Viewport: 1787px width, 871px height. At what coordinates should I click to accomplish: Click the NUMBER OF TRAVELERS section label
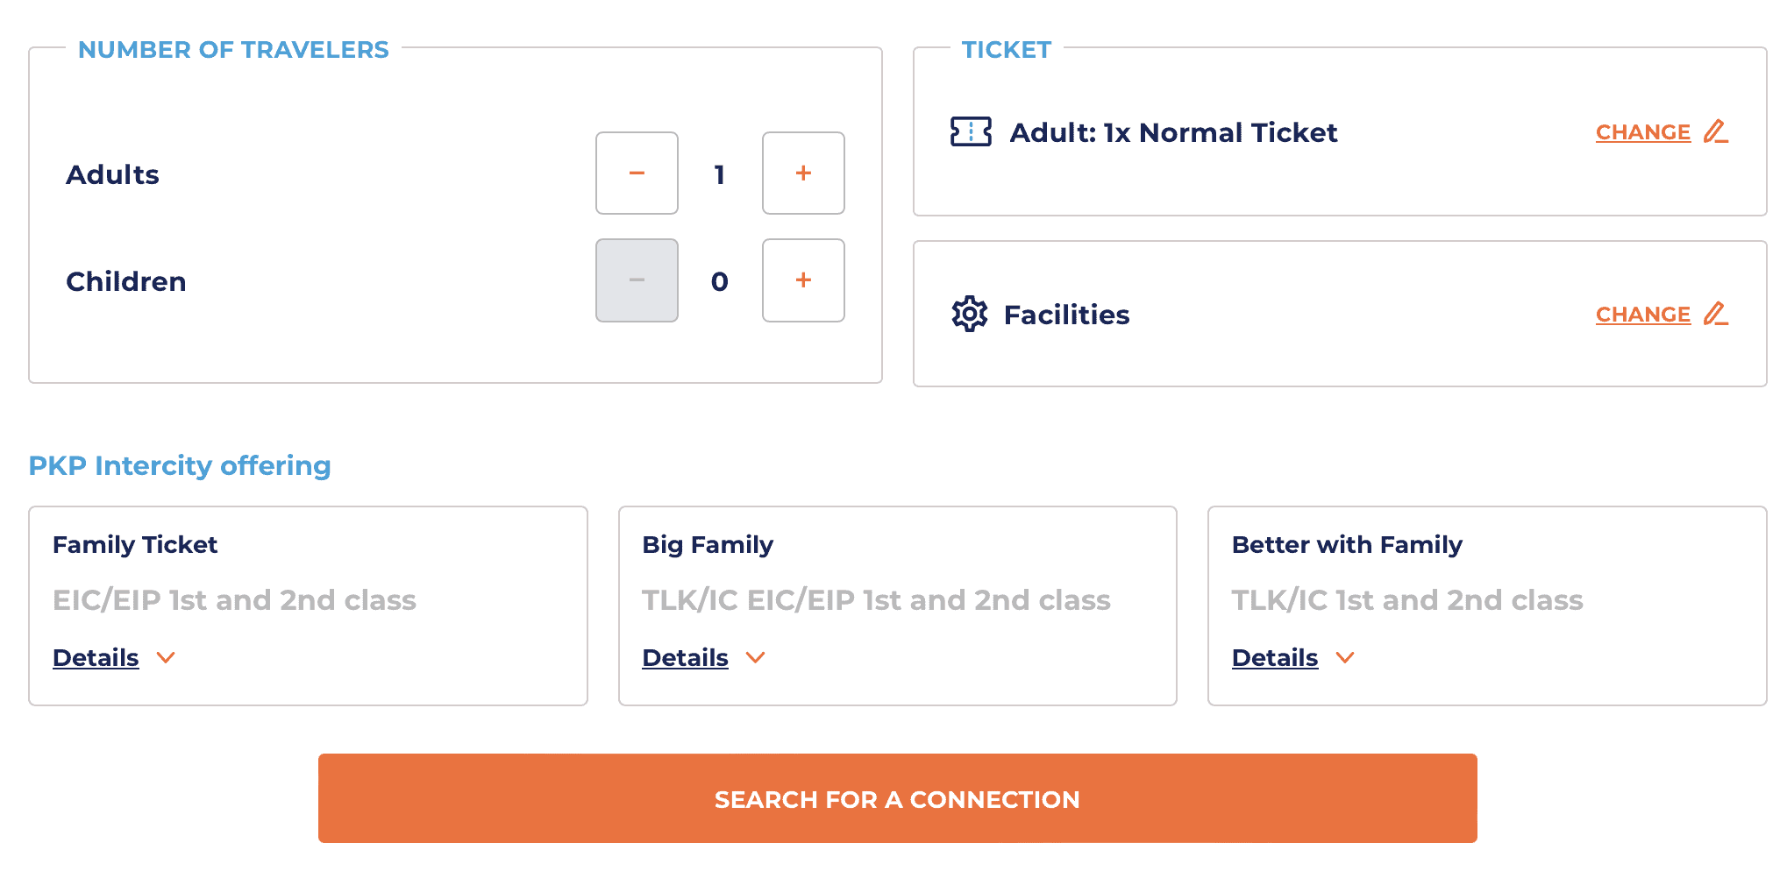click(x=233, y=50)
